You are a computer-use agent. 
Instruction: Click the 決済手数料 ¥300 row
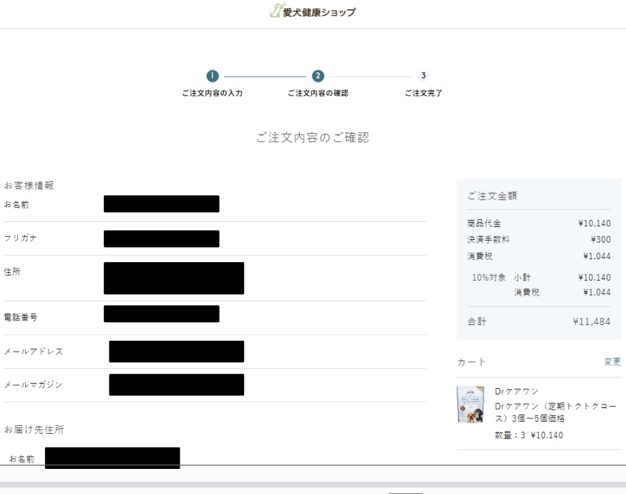coord(539,240)
